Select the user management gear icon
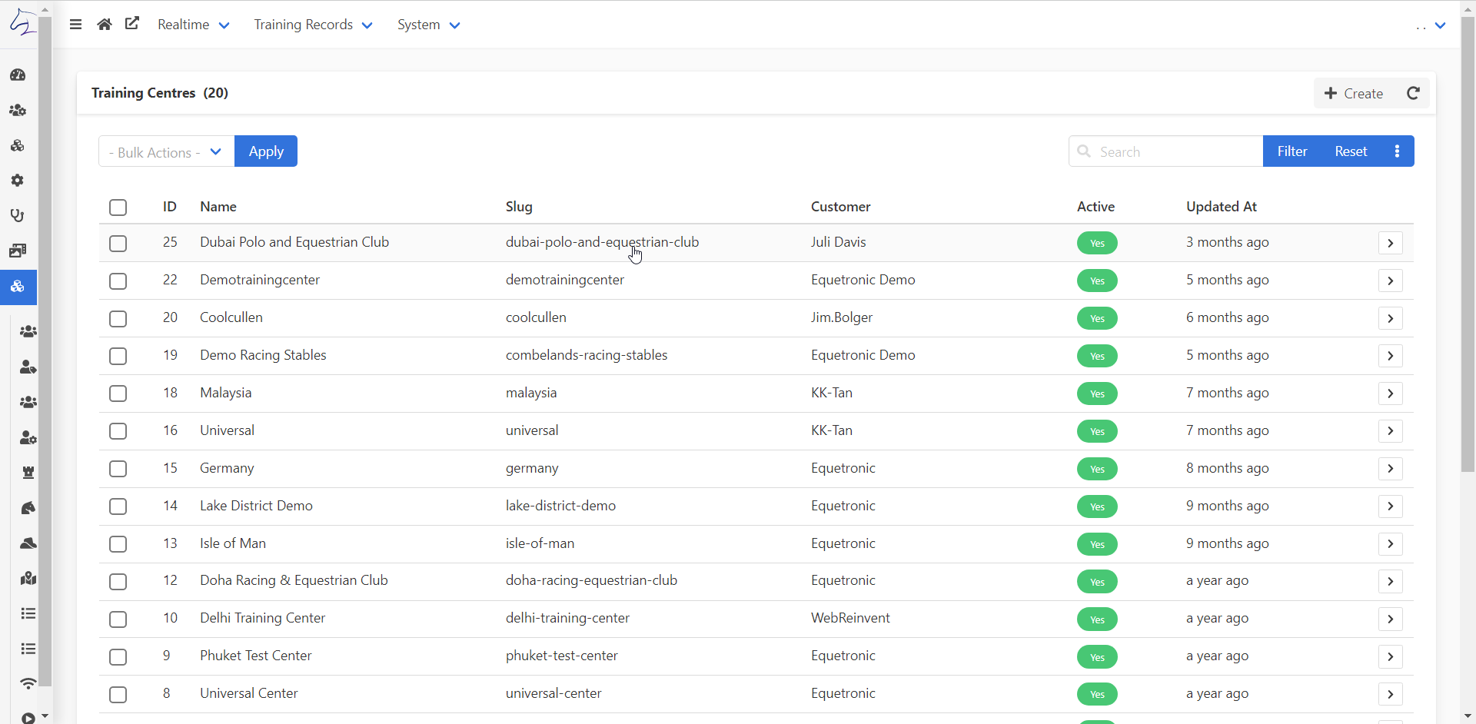This screenshot has width=1476, height=724. [x=18, y=111]
